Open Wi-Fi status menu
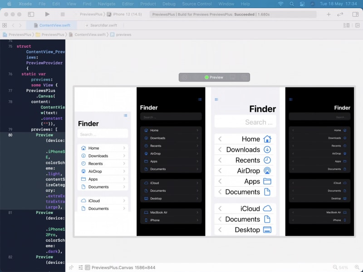 tap(280, 4)
